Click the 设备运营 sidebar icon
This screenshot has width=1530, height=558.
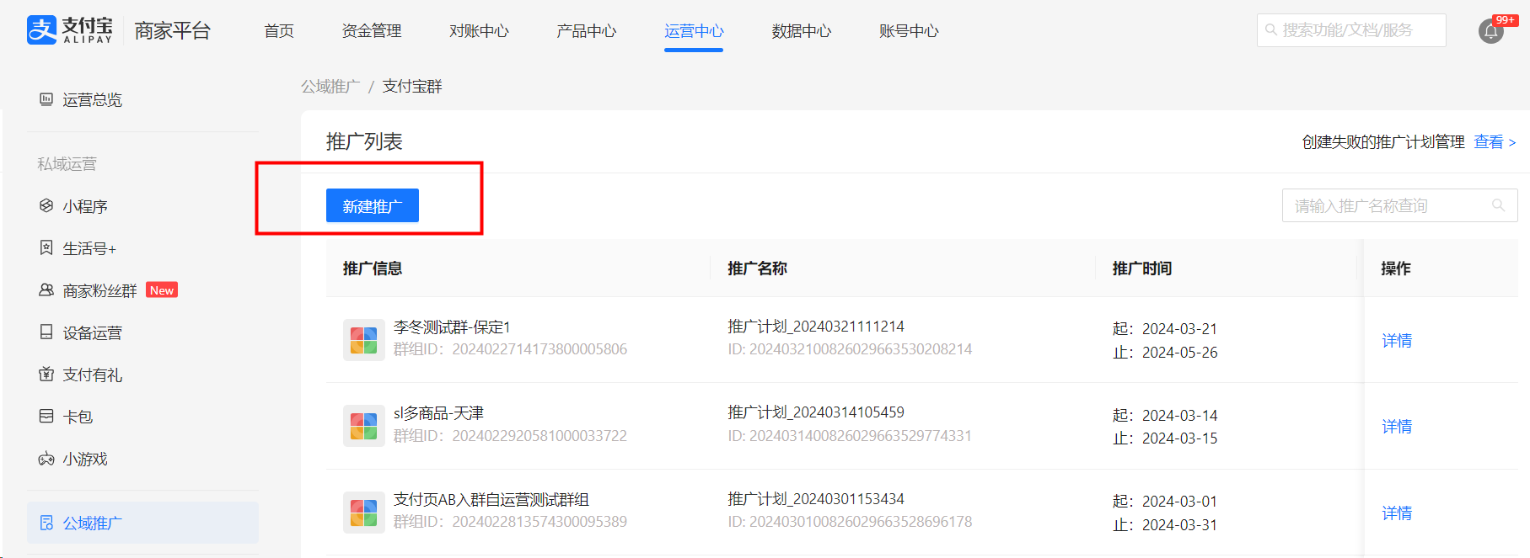coord(46,332)
